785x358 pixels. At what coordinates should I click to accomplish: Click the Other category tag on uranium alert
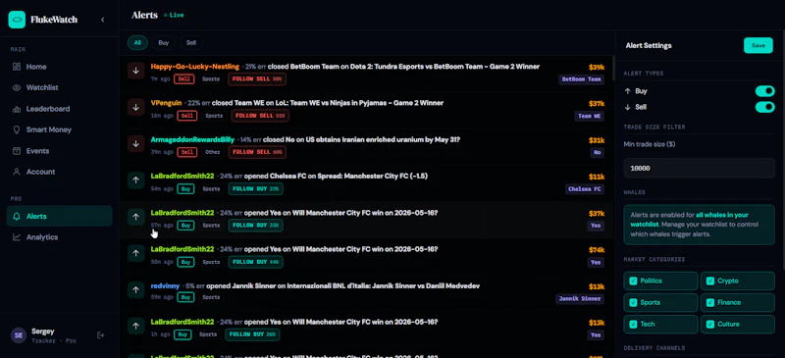[x=212, y=152]
